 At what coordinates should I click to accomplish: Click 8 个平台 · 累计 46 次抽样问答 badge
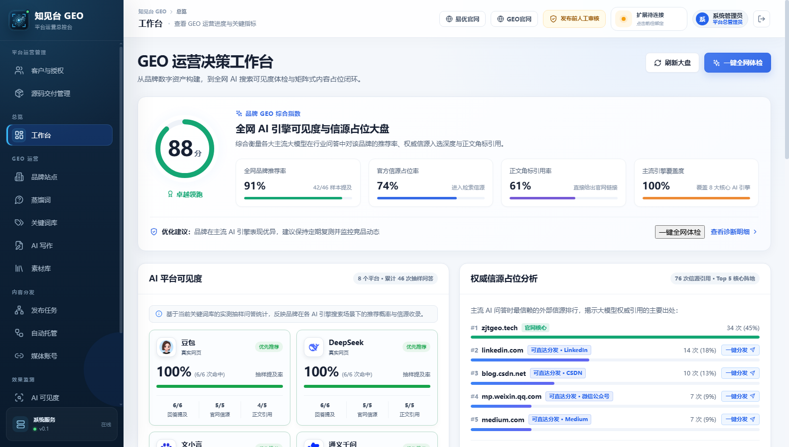point(395,278)
